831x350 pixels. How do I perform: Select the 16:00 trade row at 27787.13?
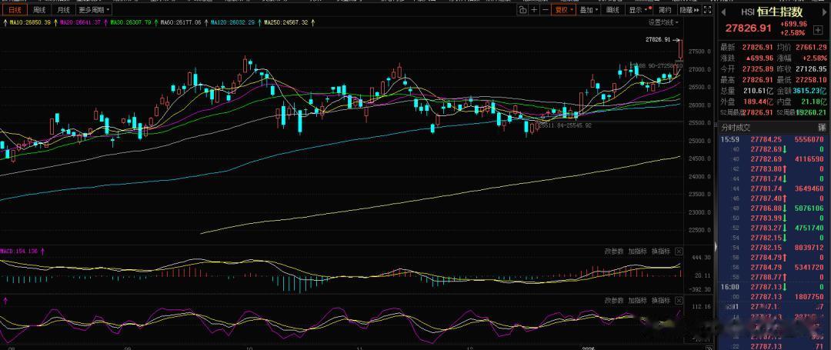[773, 286]
